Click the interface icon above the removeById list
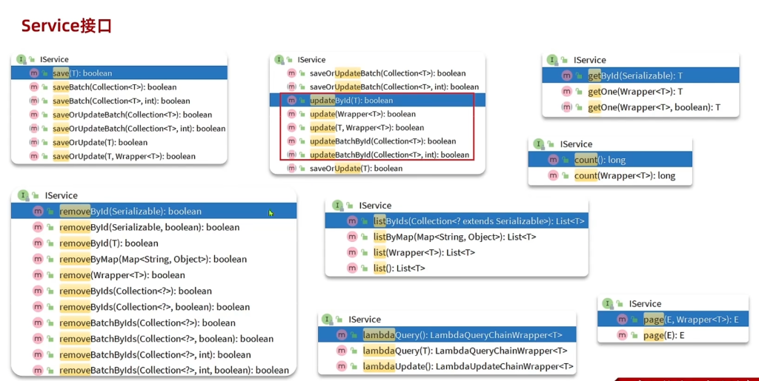Screen dimensions: 759x381 [x=23, y=195]
